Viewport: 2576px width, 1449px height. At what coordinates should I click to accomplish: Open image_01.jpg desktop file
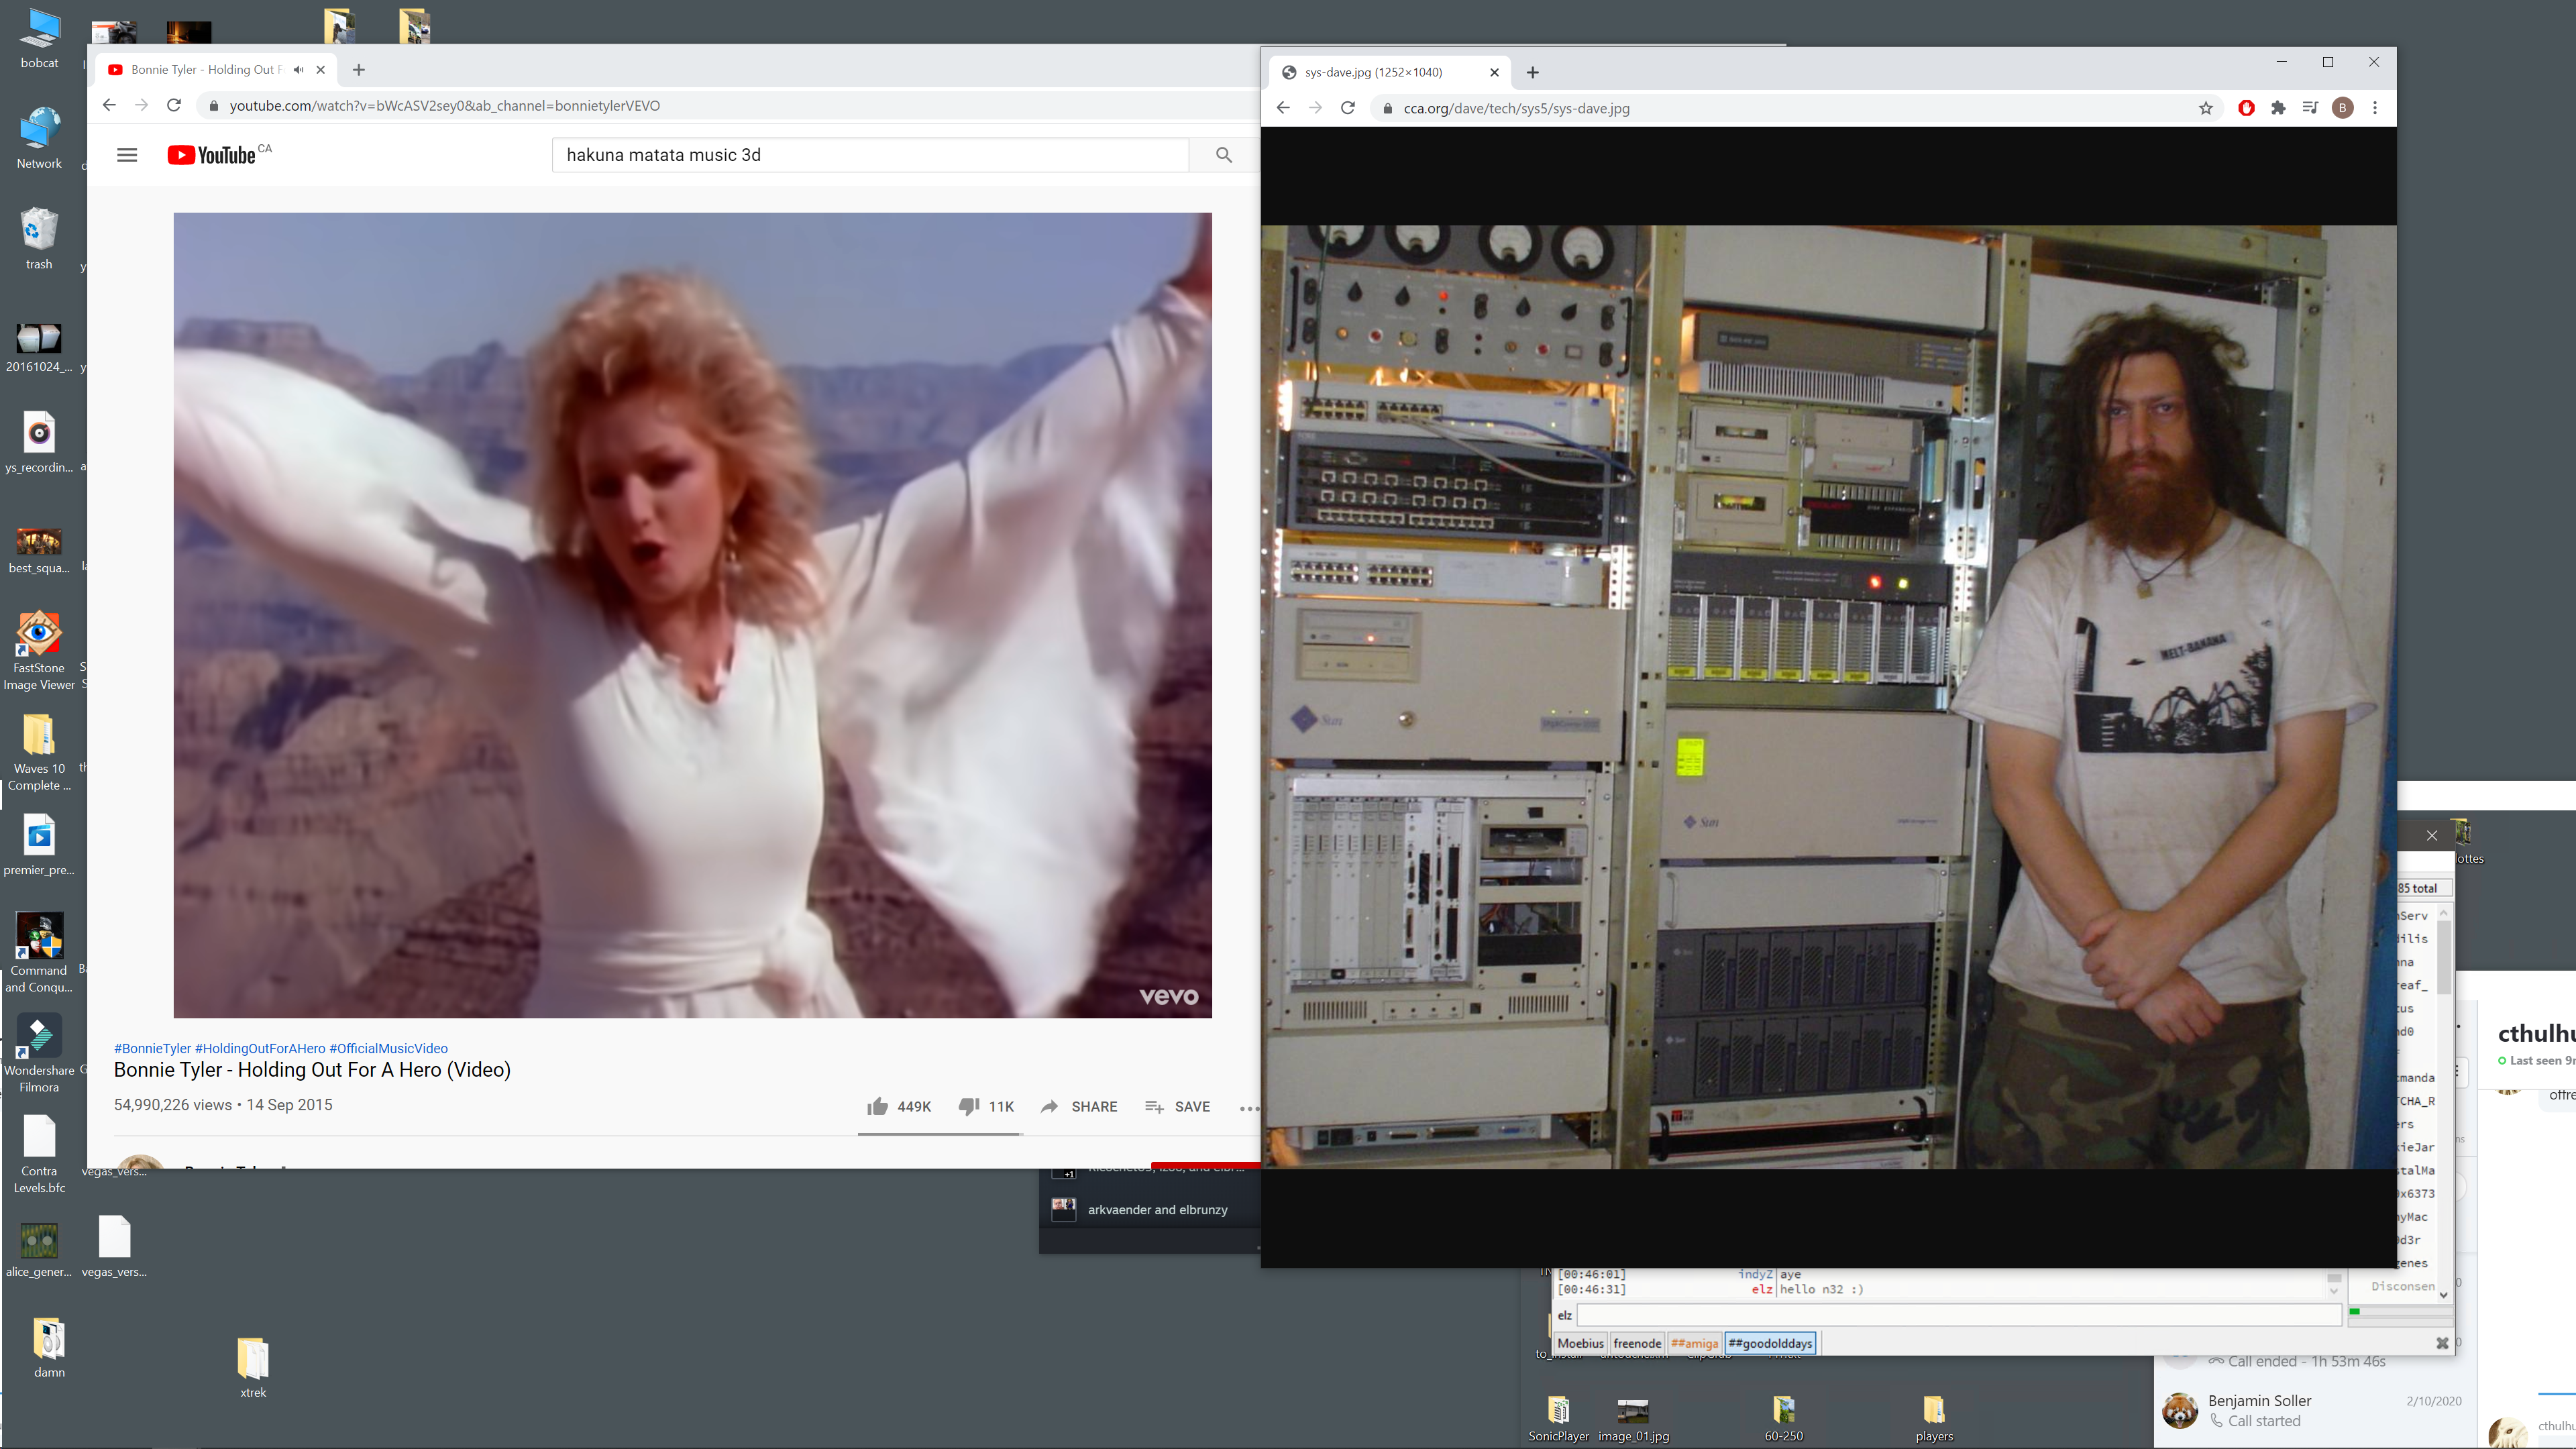pos(1633,1418)
